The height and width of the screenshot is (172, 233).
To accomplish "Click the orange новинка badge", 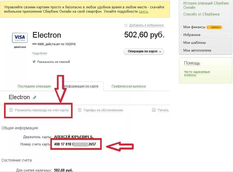I will tap(214, 27).
